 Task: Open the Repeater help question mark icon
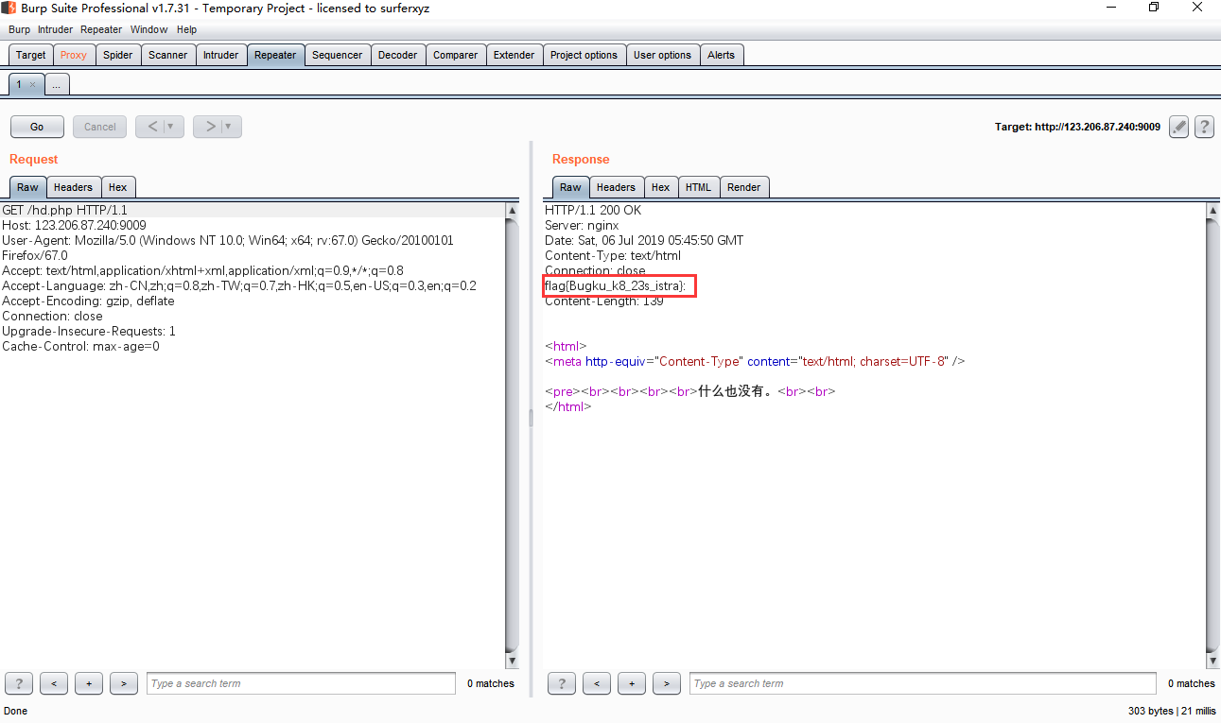[1204, 127]
